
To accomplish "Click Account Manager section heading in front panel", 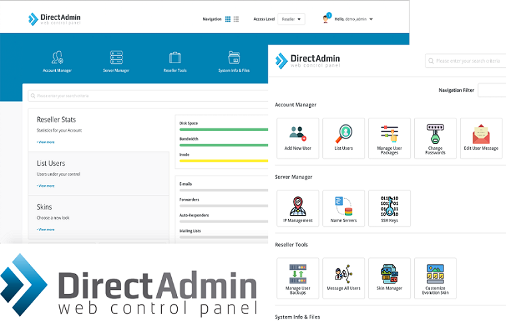I will pos(295,105).
